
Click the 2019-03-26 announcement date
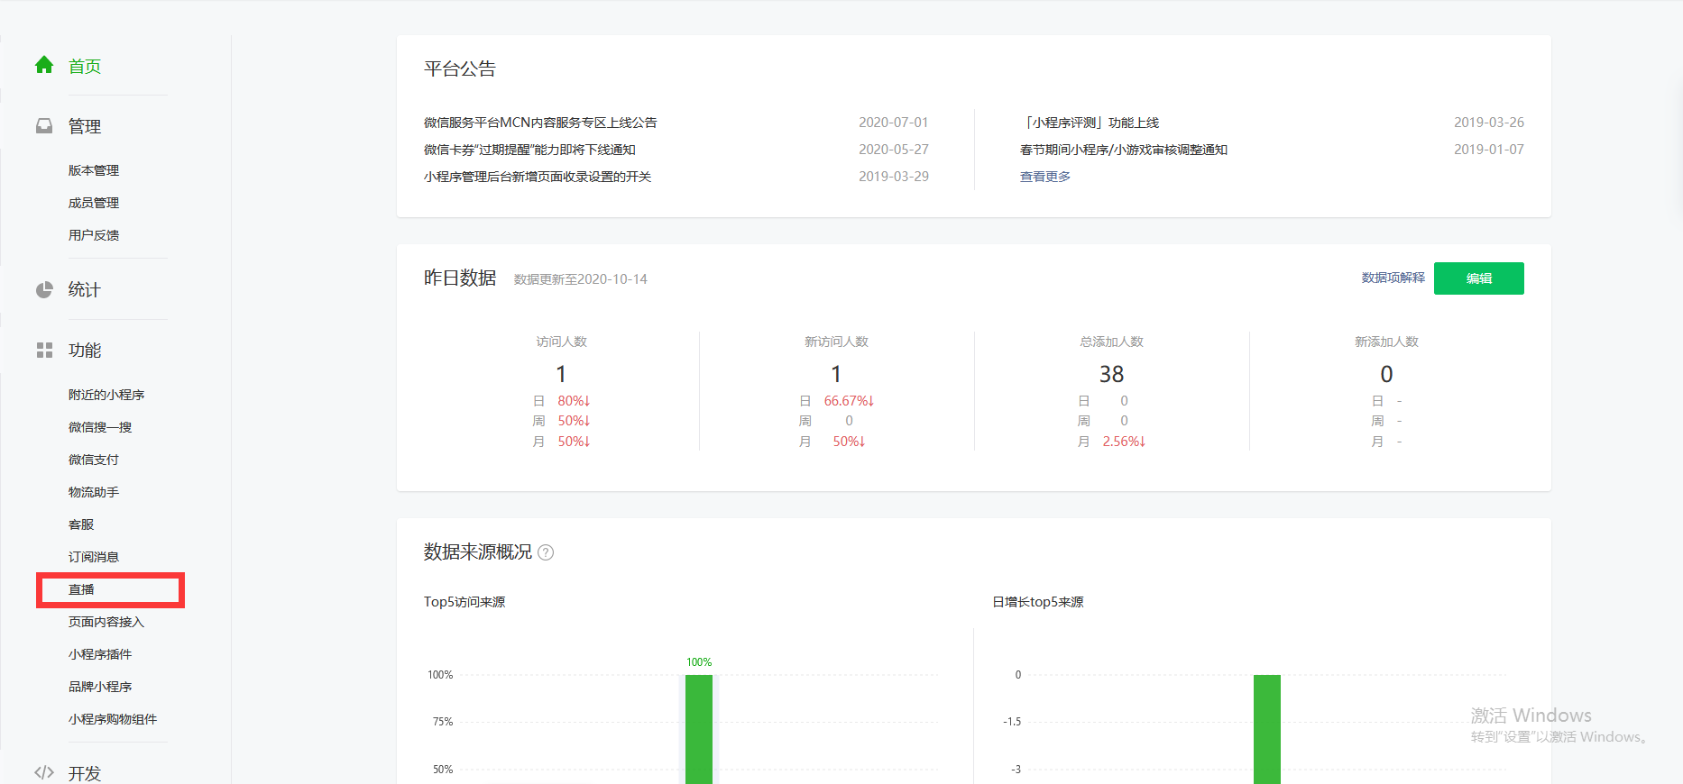(x=1489, y=123)
